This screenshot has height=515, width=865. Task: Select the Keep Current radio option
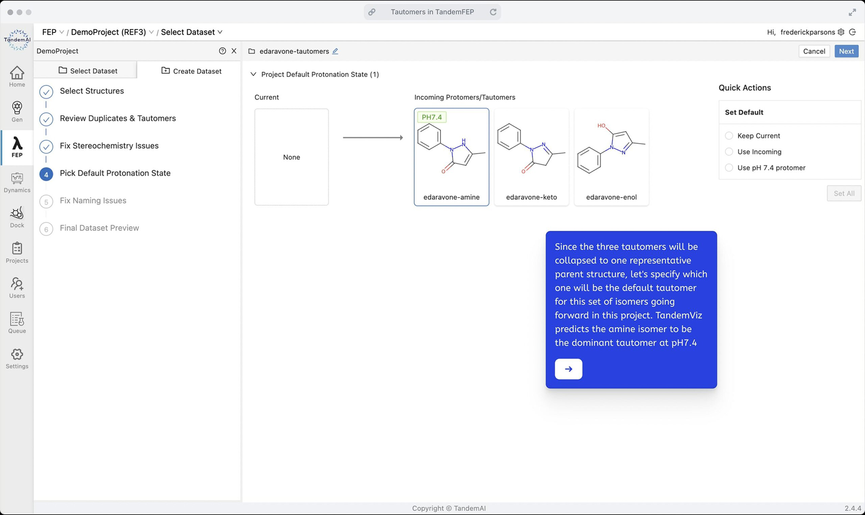point(729,136)
